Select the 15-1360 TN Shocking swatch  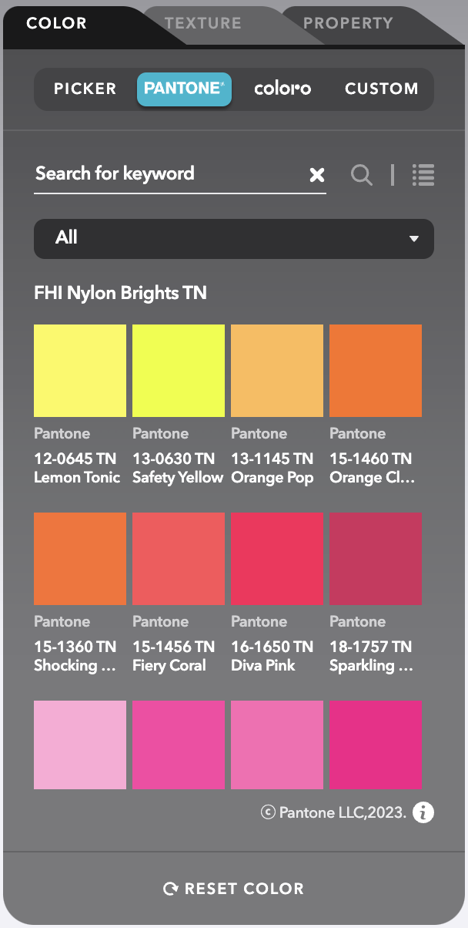(x=80, y=559)
